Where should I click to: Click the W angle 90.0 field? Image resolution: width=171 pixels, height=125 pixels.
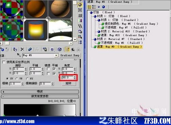pos(67,78)
